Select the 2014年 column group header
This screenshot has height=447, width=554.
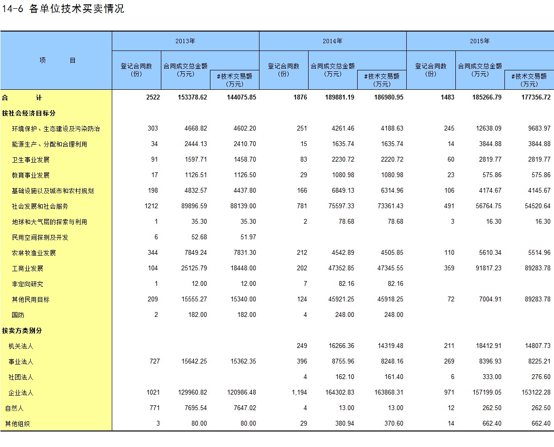(332, 41)
